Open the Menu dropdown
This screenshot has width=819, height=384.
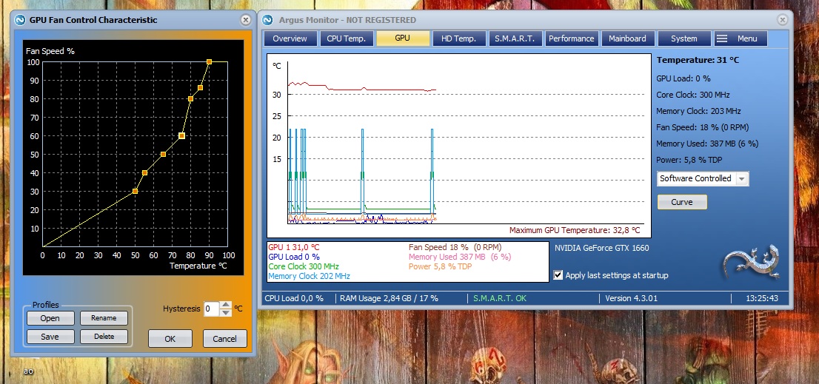741,38
